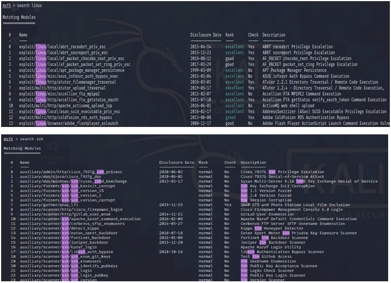The height and width of the screenshot is (283, 391).
Task: Click 'Rank' header in linux search results
Action: pyautogui.click(x=229, y=35)
